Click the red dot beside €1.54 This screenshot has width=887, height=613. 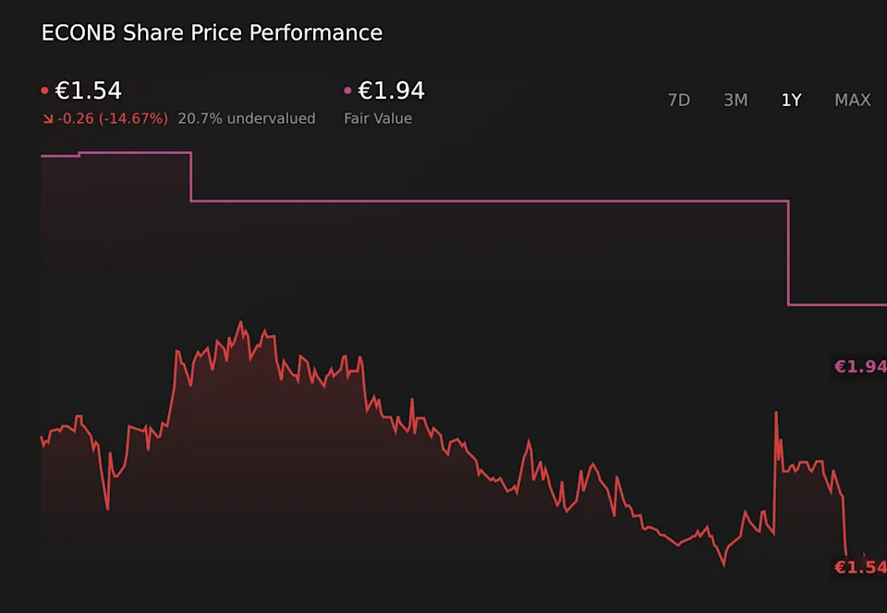44,91
